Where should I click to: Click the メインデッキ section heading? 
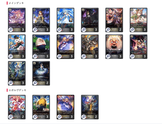pyautogui.click(x=16, y=3)
